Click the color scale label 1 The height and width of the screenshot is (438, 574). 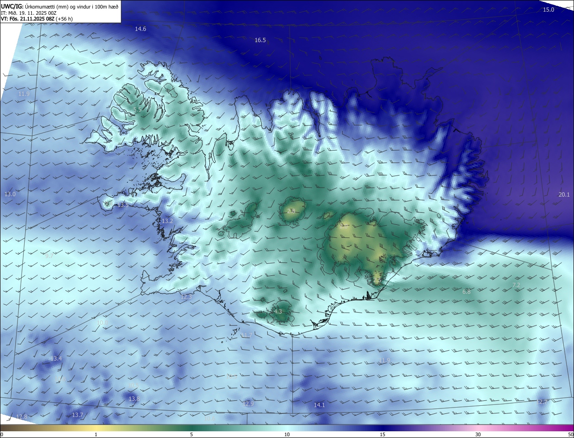point(96,434)
